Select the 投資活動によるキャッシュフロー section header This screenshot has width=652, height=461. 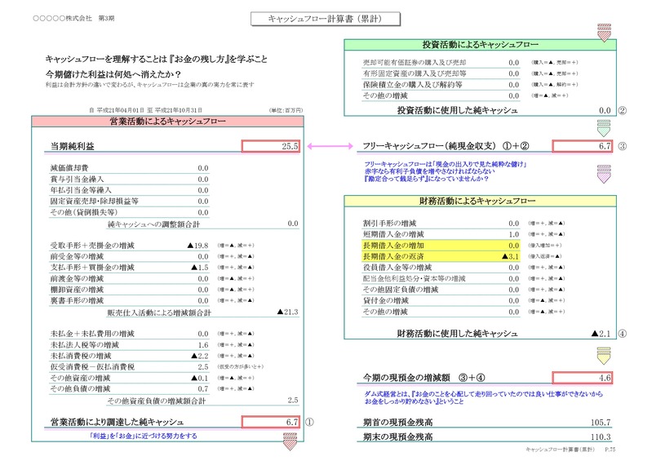tap(480, 45)
